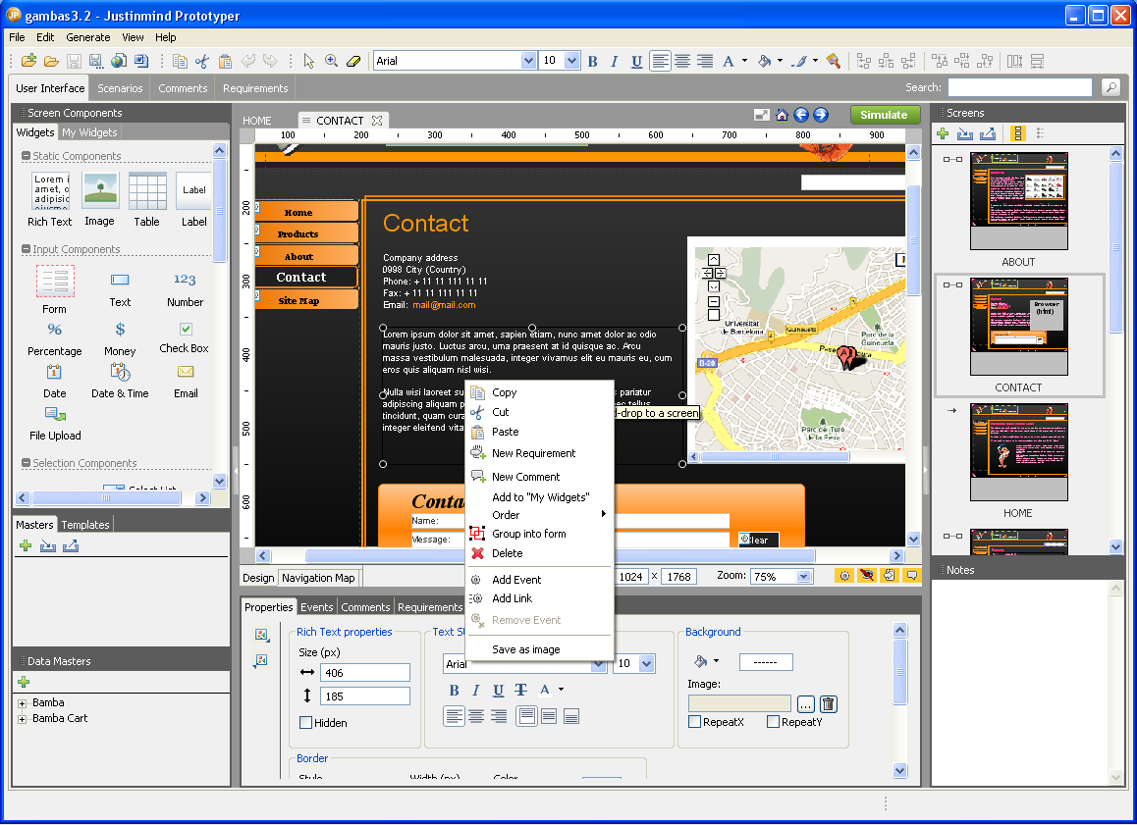
Task: Select the Rich Text widget
Action: tap(50, 191)
